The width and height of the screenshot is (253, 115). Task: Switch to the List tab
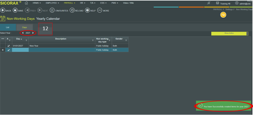[x=8, y=27]
